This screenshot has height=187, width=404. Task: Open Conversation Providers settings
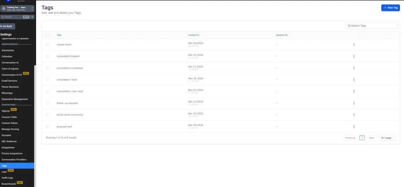pyautogui.click(x=14, y=159)
